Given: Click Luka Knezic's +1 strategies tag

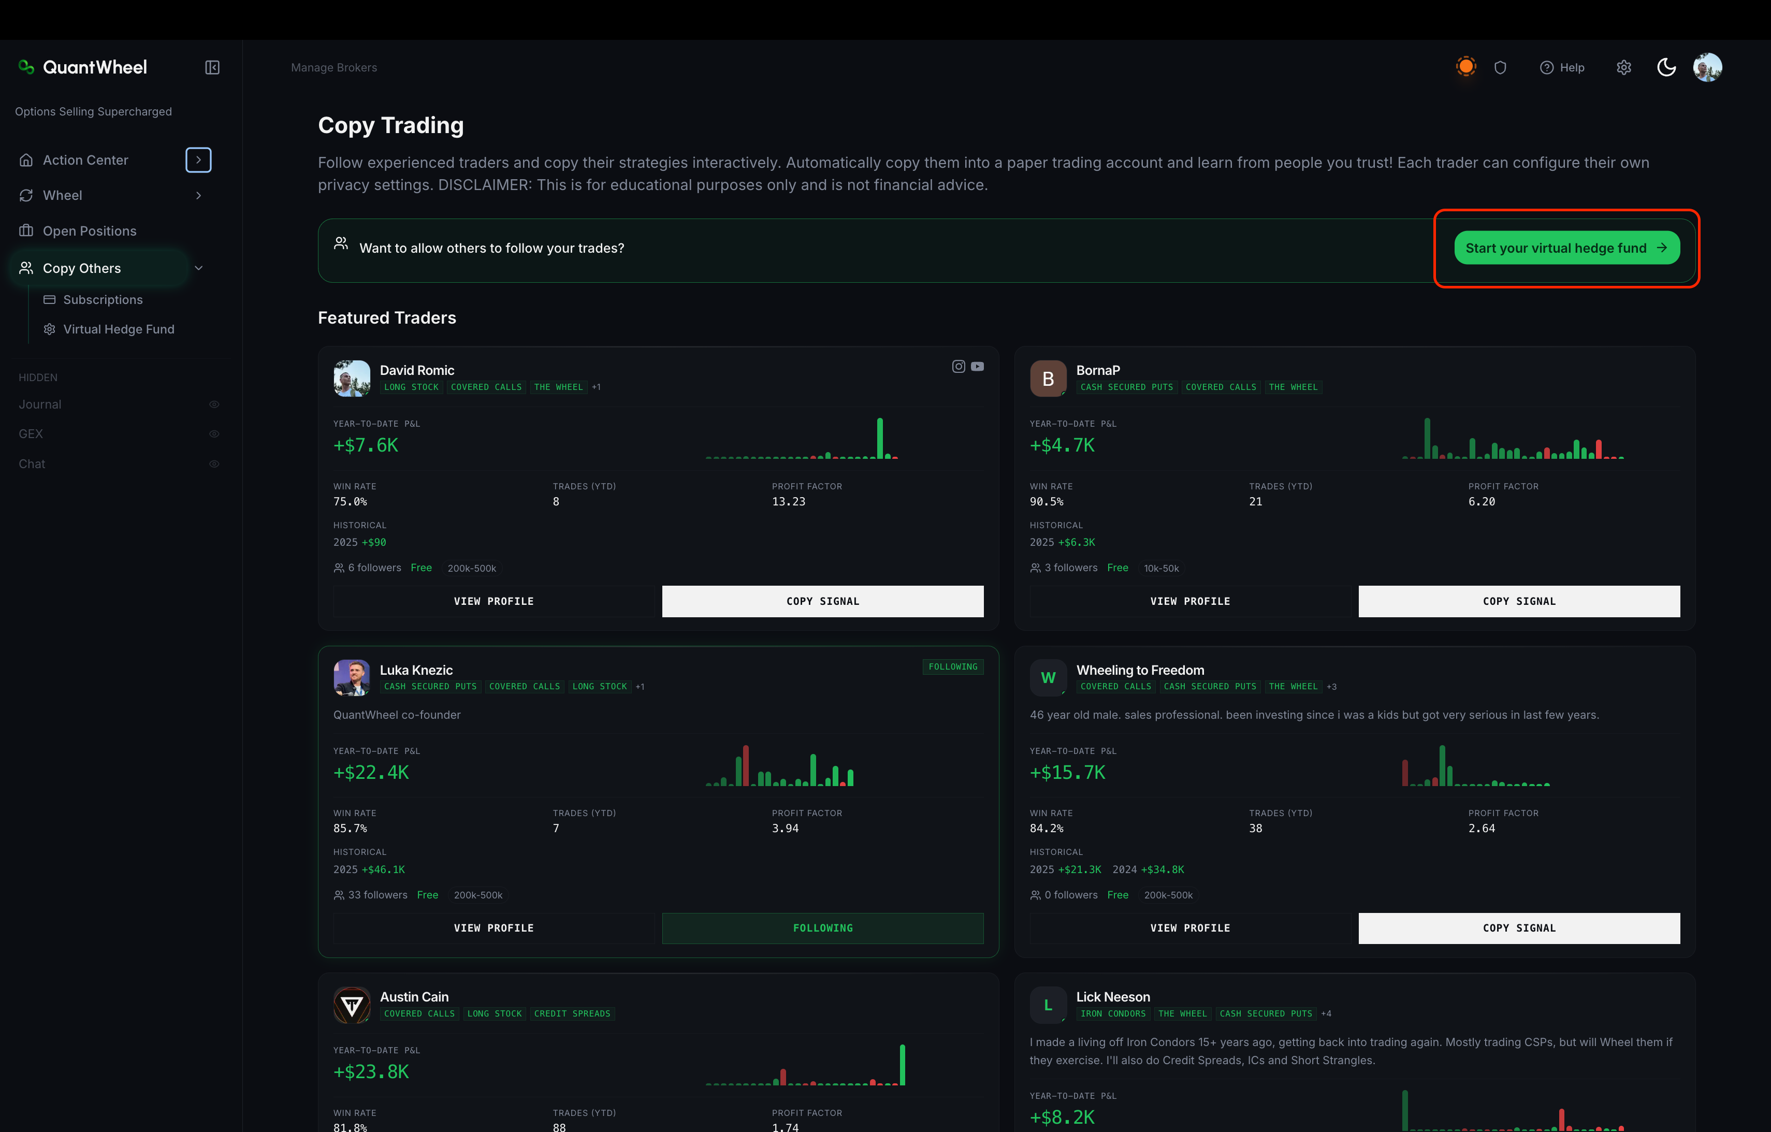Looking at the screenshot, I should point(640,686).
